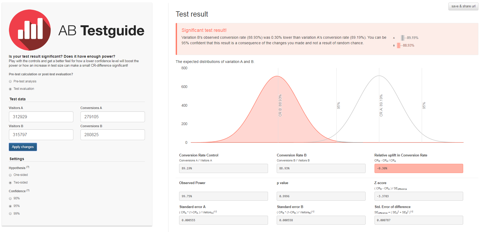Select the Pre-test analysis option
The width and height of the screenshot is (480, 232).
[10, 82]
